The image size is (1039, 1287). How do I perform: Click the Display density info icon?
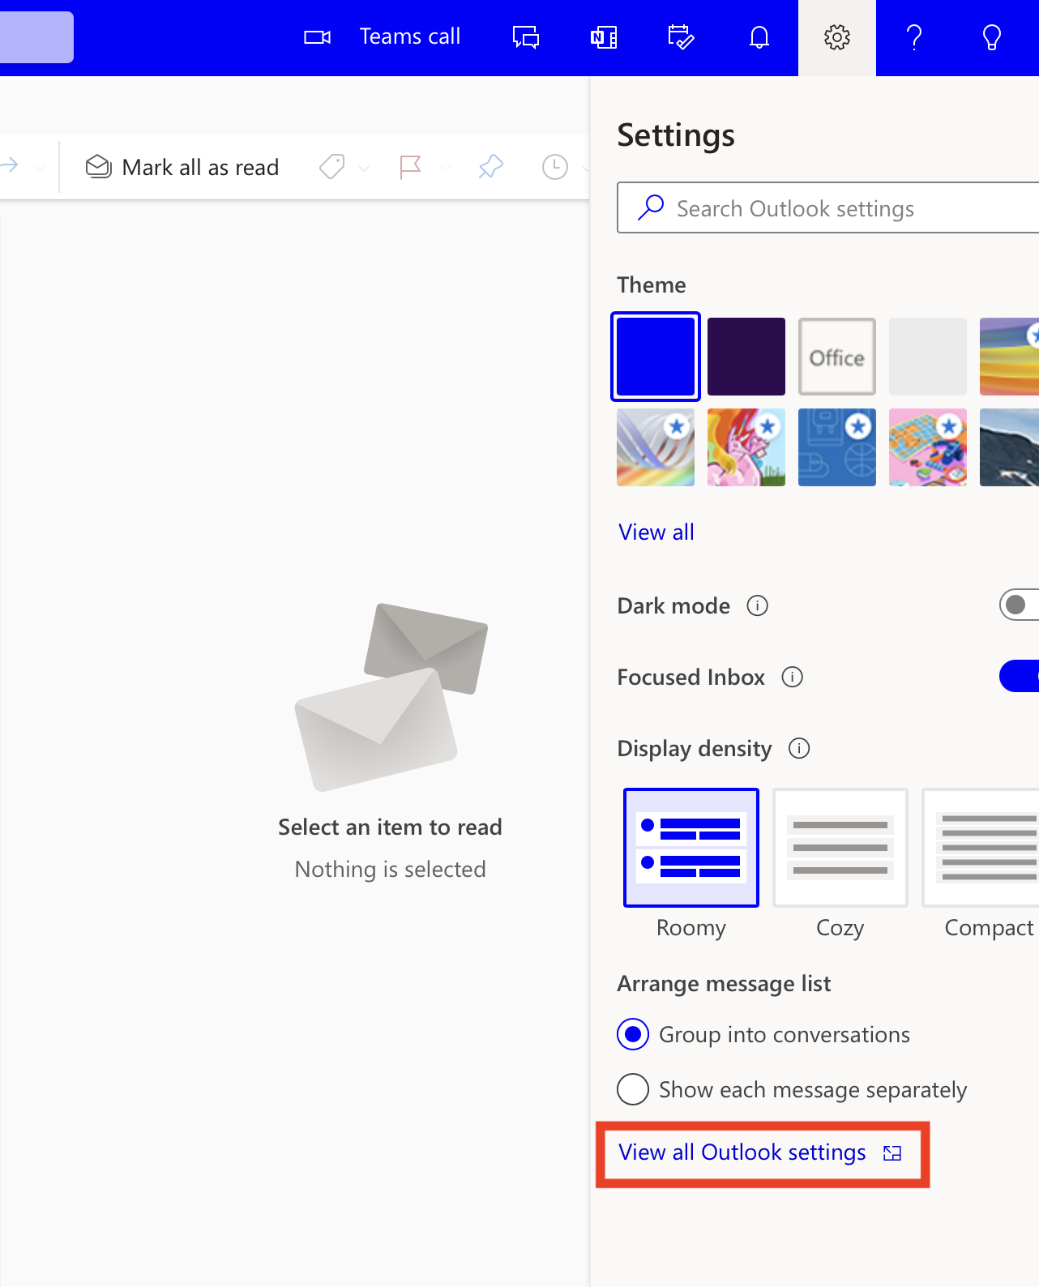pyautogui.click(x=799, y=748)
